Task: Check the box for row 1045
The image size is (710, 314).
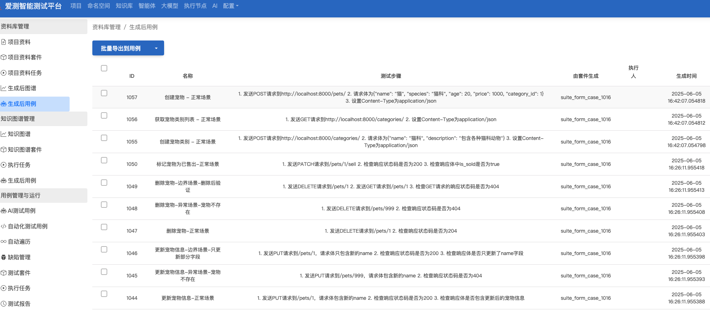Action: [x=104, y=272]
